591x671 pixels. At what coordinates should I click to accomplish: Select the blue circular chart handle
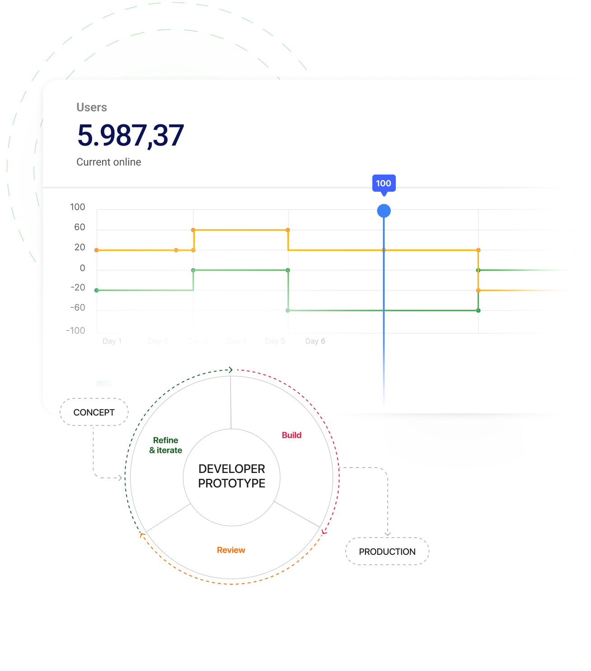coord(384,211)
